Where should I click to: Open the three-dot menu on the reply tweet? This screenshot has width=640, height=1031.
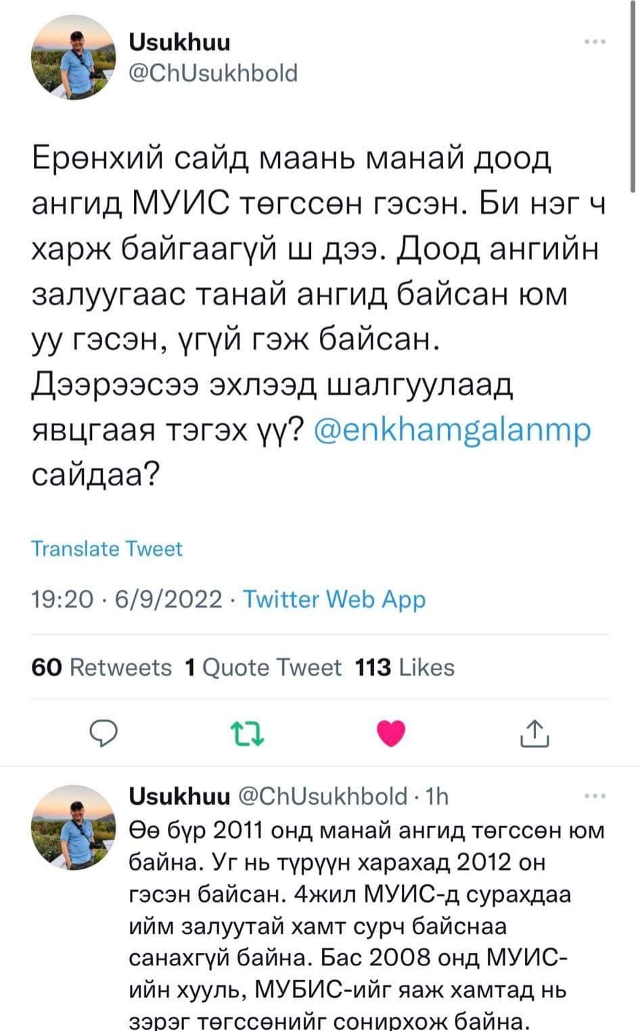595,796
